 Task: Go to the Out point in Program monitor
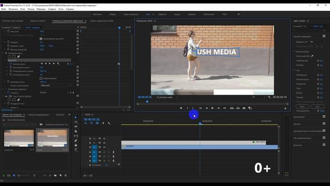coord(224,108)
